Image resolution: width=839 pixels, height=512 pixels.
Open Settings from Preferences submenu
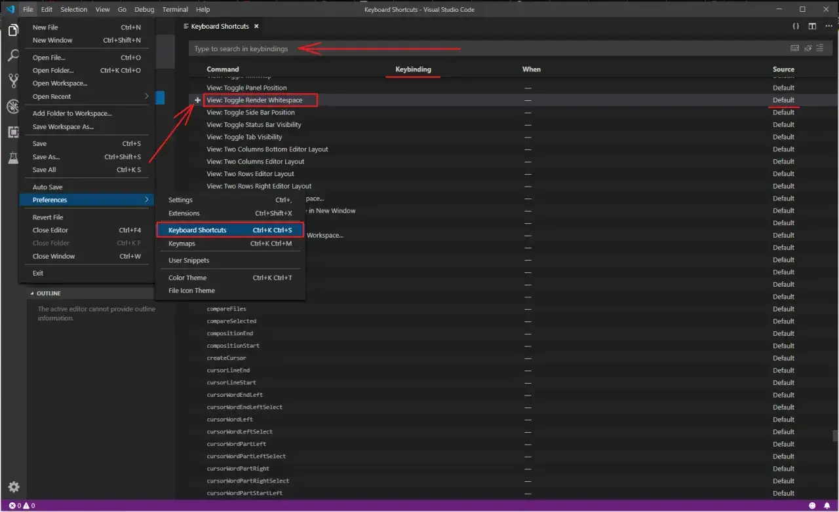click(x=230, y=200)
